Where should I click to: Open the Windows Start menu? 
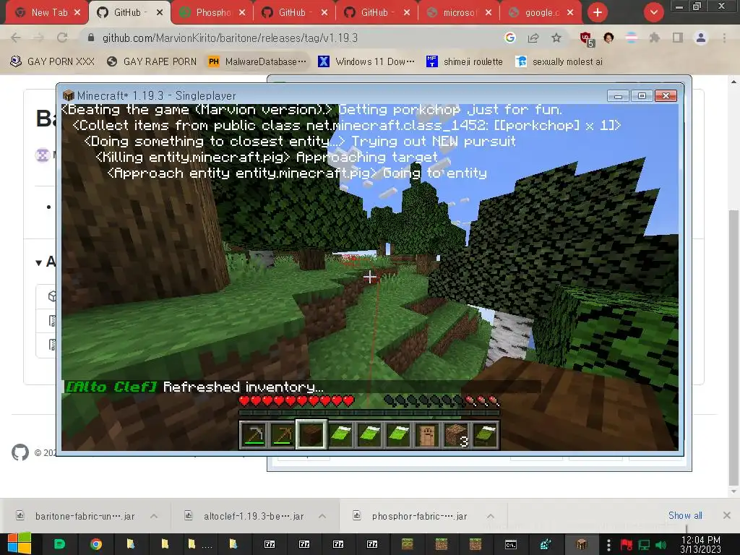pos(20,543)
